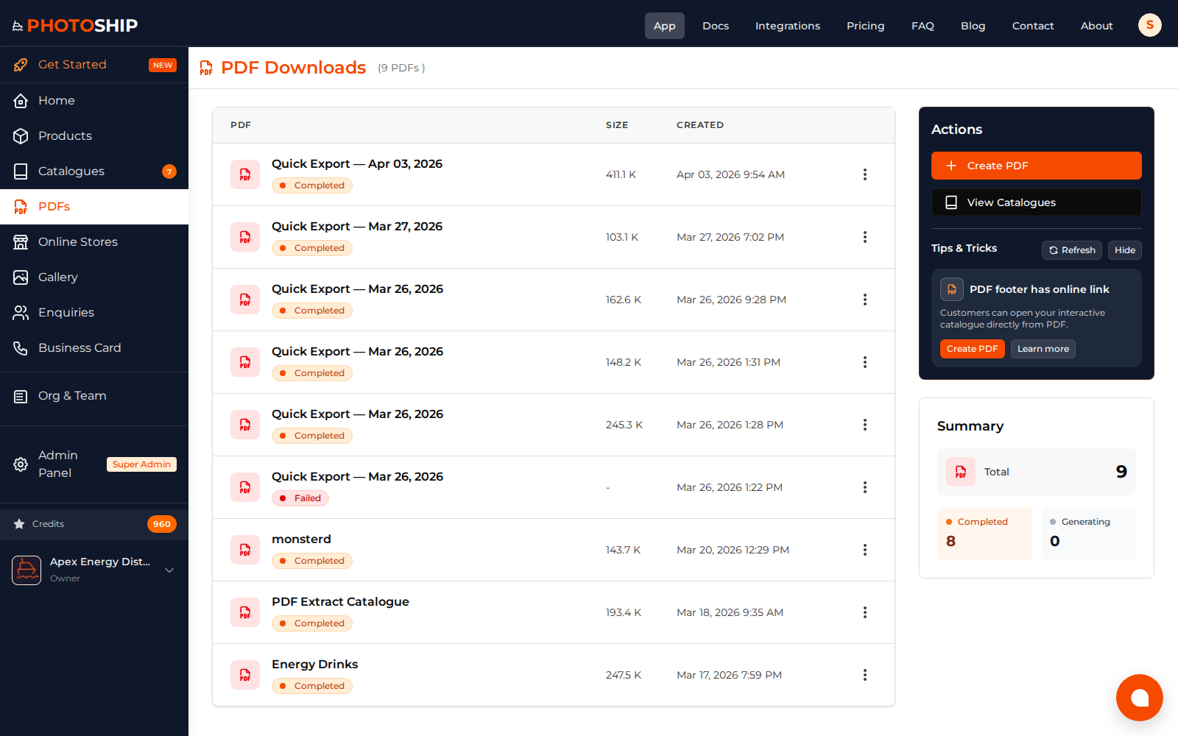Open the user avatar S menu
Viewport: 1178px width, 736px height.
pyautogui.click(x=1150, y=25)
